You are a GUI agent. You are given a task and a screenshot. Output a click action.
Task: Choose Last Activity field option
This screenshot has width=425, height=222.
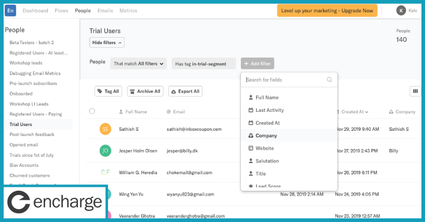289,110
